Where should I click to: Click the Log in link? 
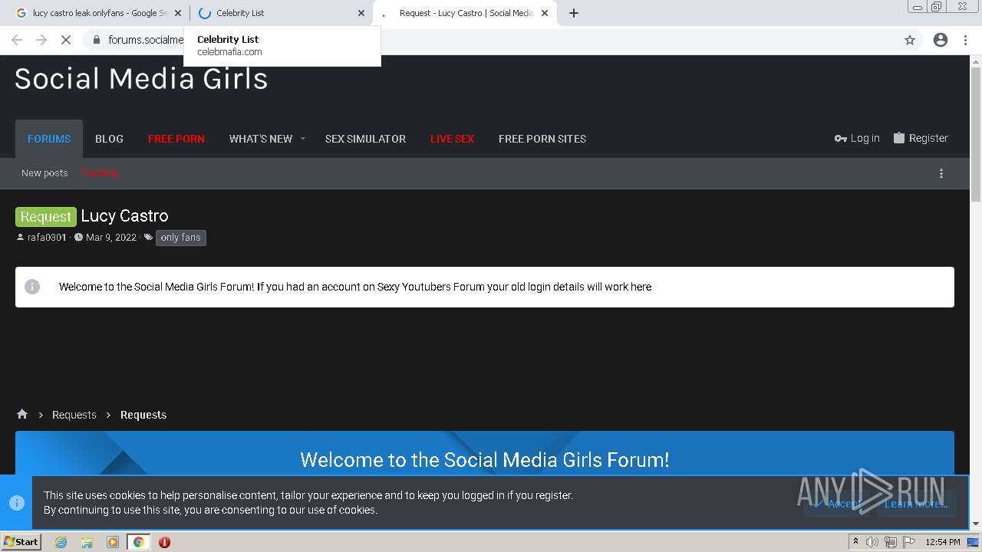pyautogui.click(x=857, y=138)
